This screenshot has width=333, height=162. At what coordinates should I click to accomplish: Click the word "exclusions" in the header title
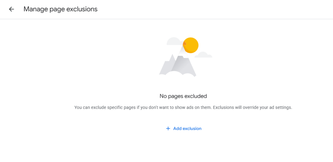[x=82, y=9]
